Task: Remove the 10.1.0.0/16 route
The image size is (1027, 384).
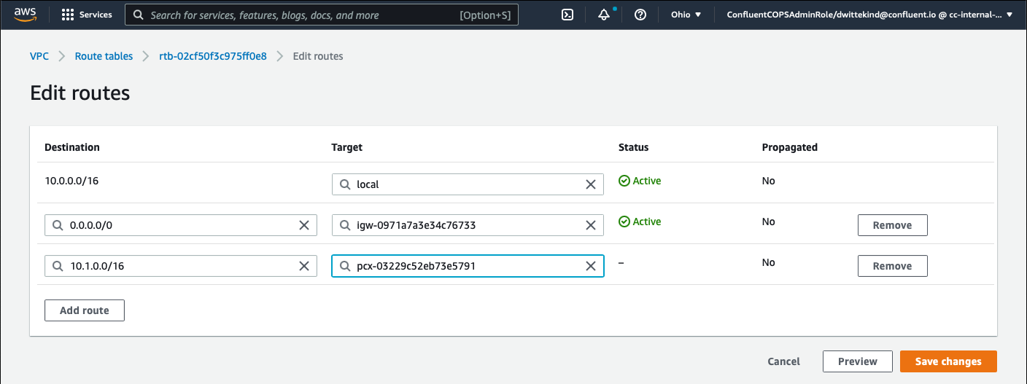Action: 892,266
